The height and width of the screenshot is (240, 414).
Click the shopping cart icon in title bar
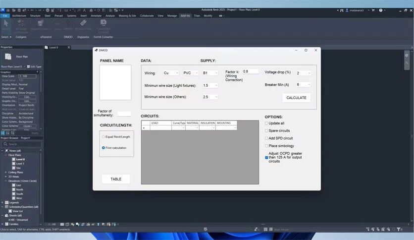coord(373,10)
